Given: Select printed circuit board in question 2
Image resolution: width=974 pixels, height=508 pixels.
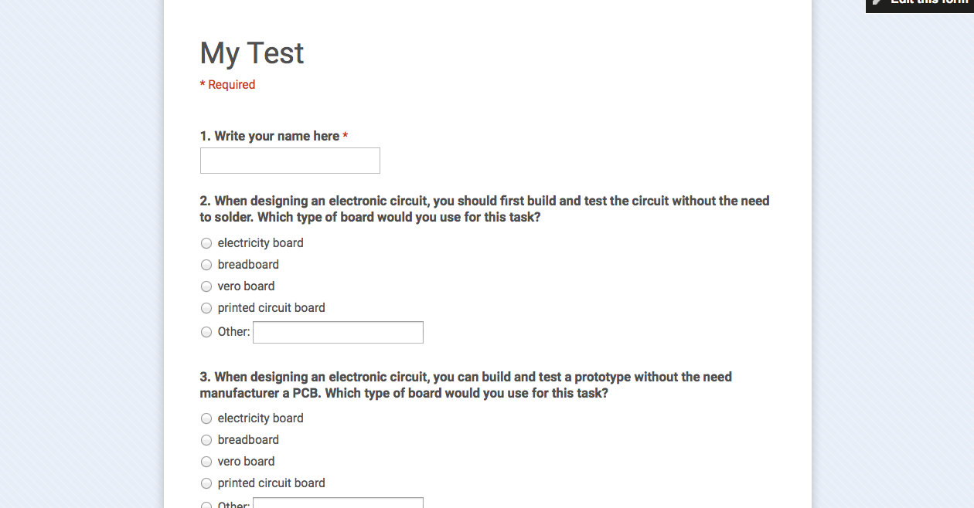Looking at the screenshot, I should pos(206,308).
